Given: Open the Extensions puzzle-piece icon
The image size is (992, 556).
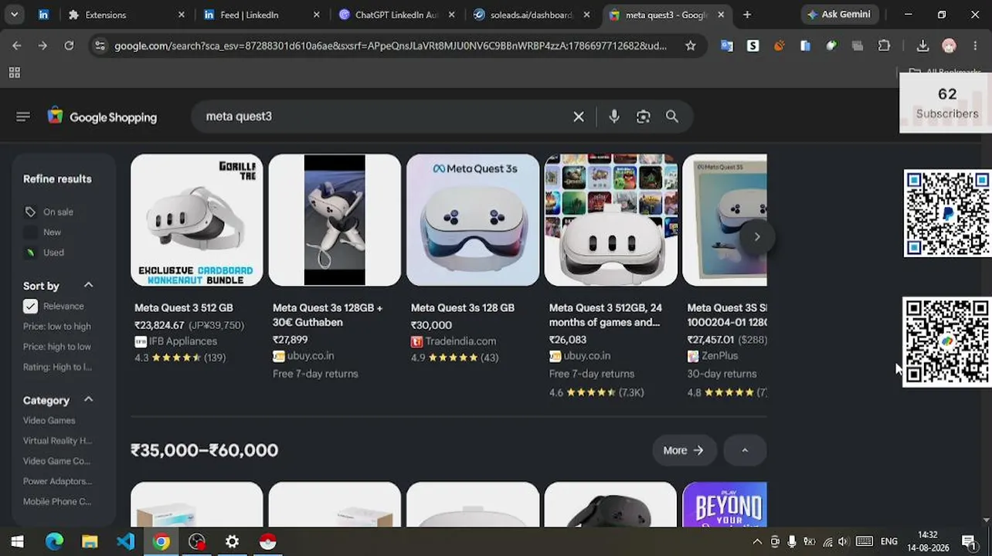Looking at the screenshot, I should [x=885, y=46].
